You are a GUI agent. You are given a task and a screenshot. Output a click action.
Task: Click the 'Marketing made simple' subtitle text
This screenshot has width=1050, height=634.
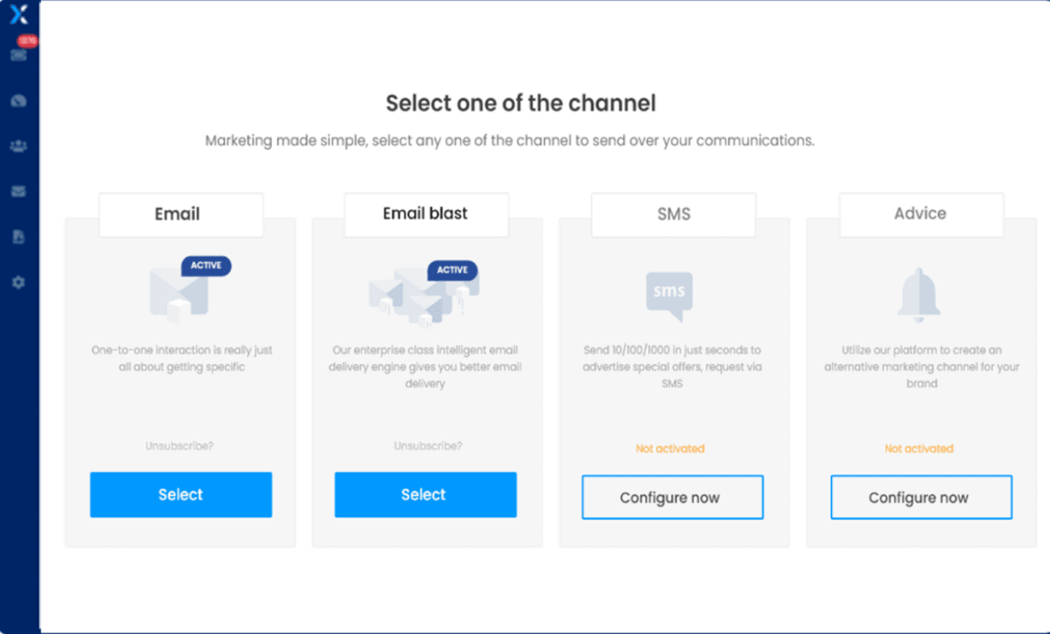pos(510,141)
